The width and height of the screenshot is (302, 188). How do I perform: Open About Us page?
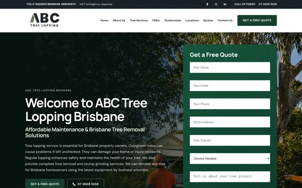[119, 20]
